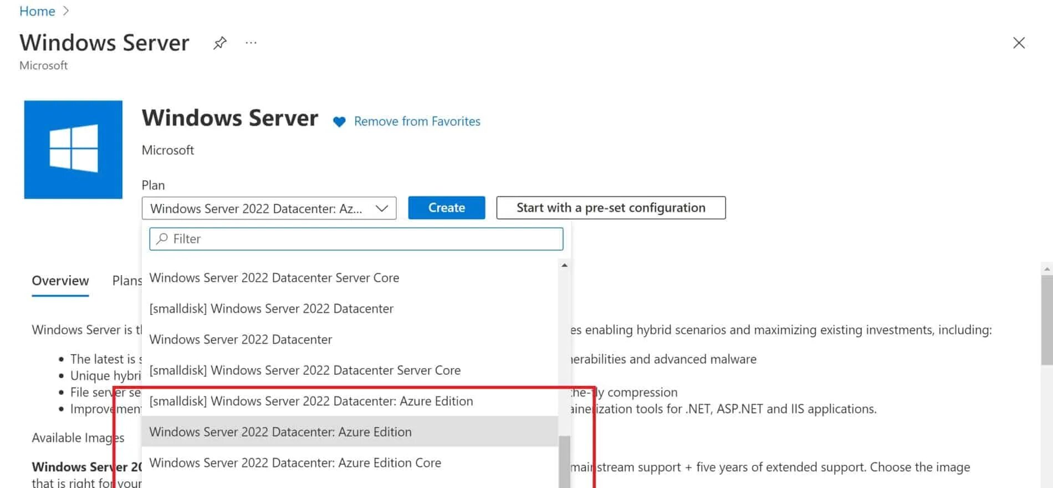This screenshot has width=1053, height=488.
Task: Open the Plan dropdown selector
Action: [x=269, y=208]
